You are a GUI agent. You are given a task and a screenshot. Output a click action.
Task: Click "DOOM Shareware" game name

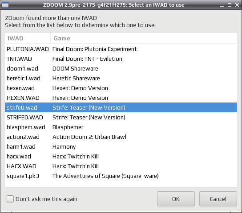(75, 69)
